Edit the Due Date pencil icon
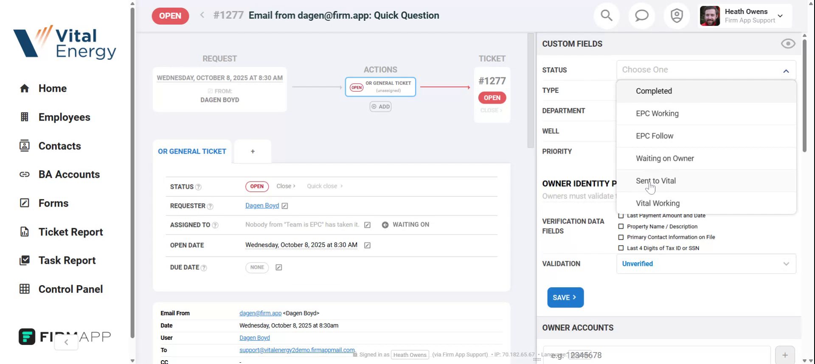Image resolution: width=815 pixels, height=364 pixels. [279, 267]
